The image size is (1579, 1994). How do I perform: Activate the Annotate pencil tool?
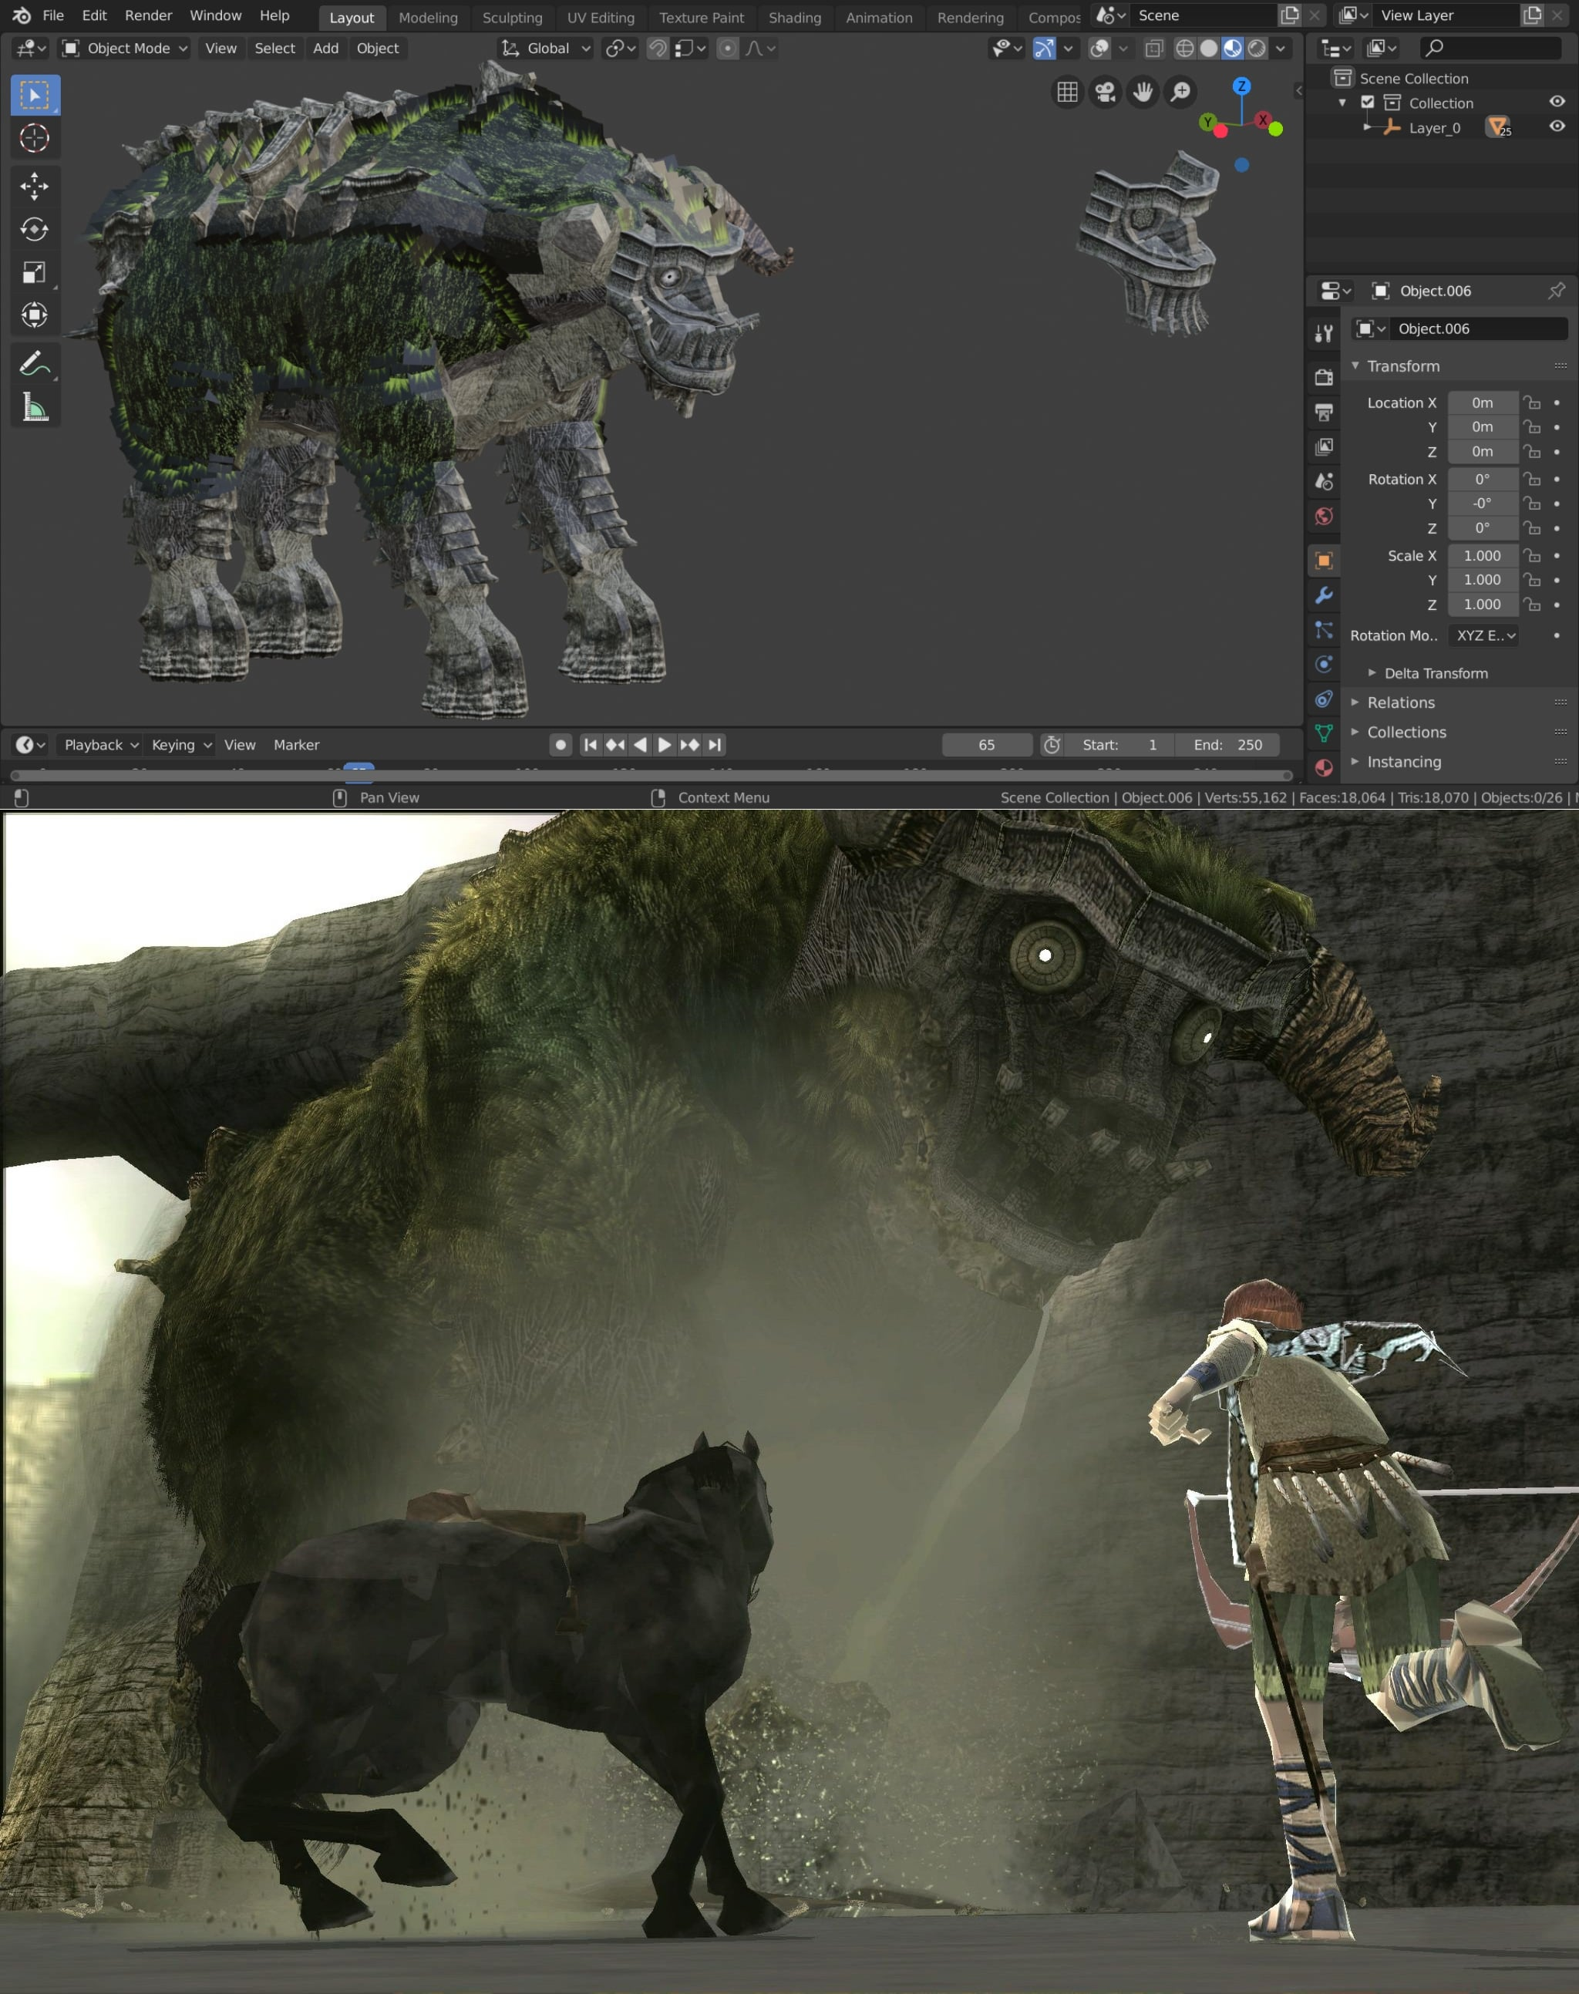pyautogui.click(x=34, y=364)
